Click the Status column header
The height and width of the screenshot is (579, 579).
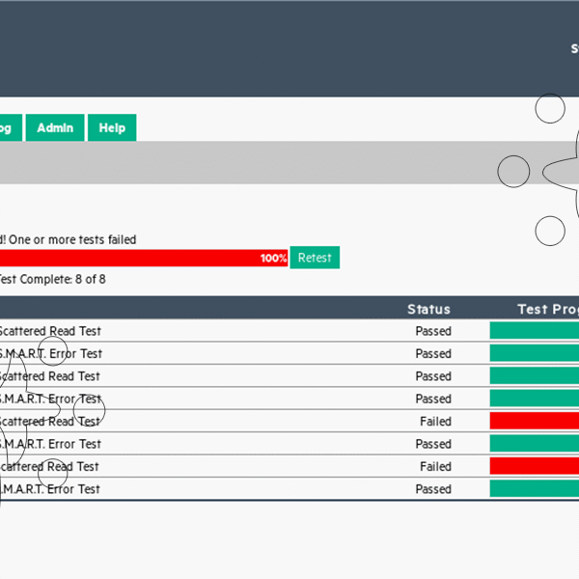[x=428, y=309]
